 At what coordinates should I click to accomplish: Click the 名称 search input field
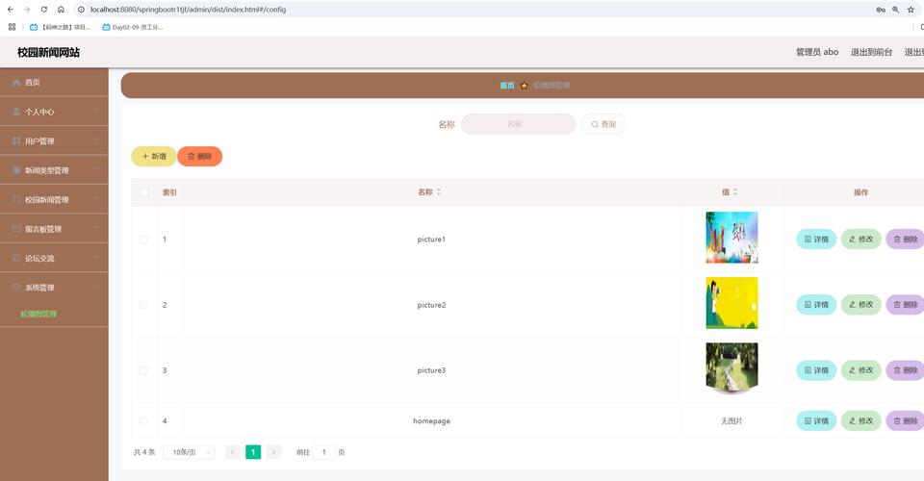518,124
